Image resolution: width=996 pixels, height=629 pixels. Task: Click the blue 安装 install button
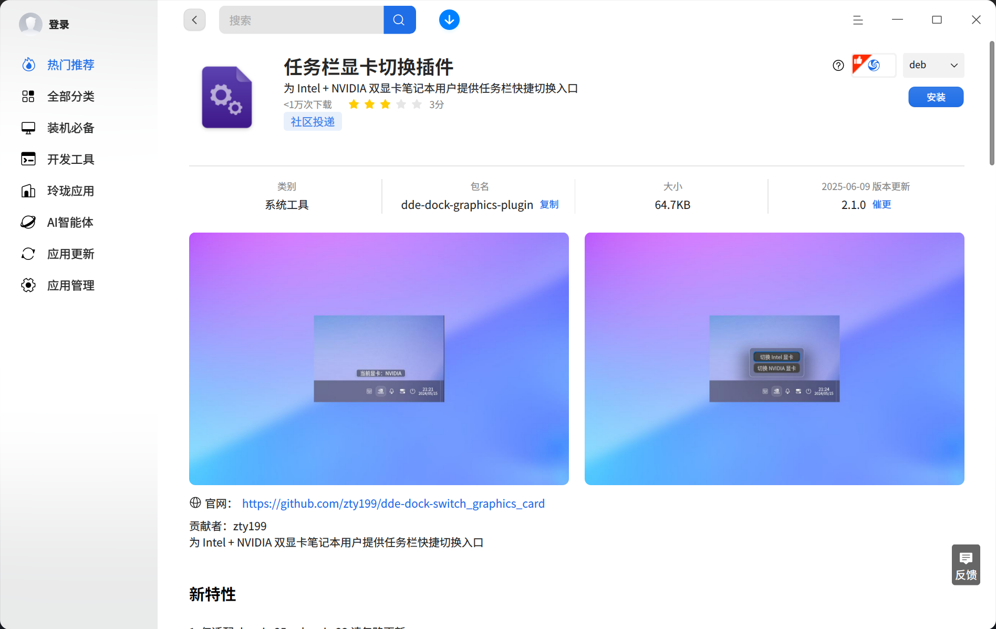pyautogui.click(x=936, y=97)
